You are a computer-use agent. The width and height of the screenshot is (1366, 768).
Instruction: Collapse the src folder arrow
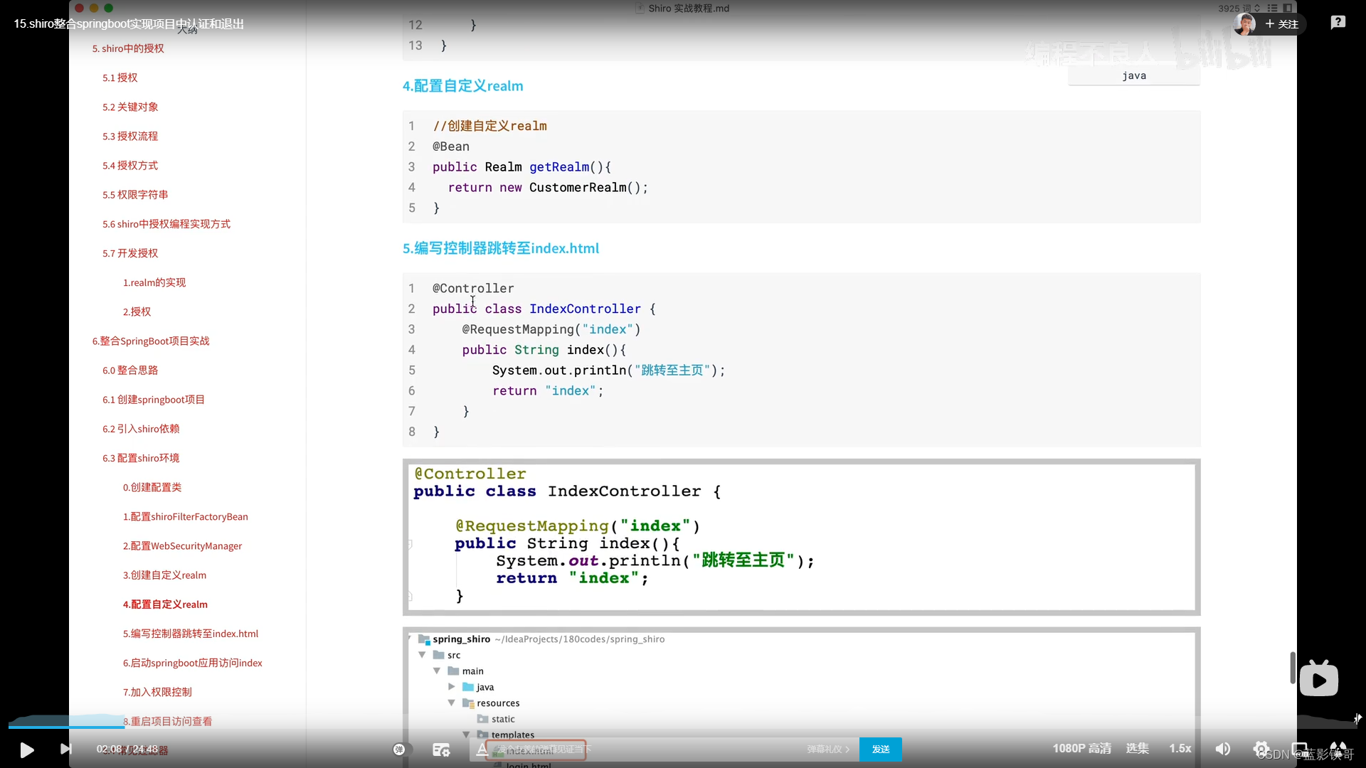point(422,654)
